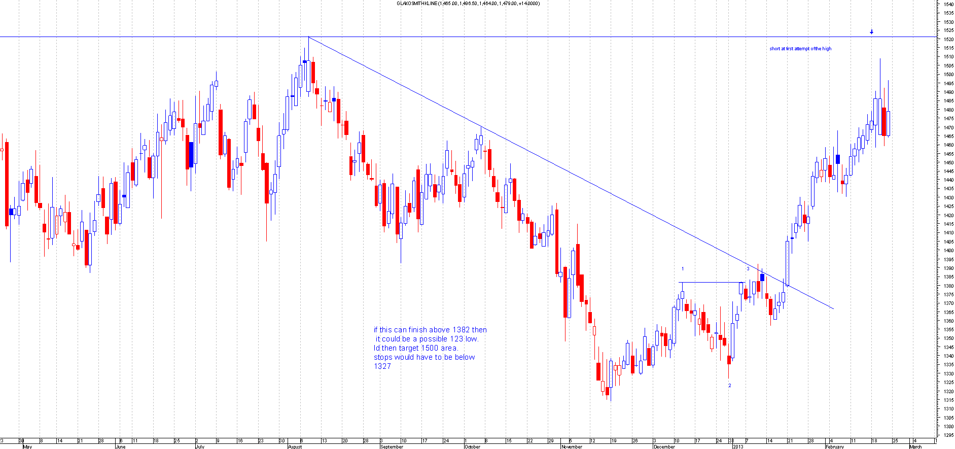Viewport: 955px width, 449px height.
Task: Select the 'short at first attempt' annotation
Action: [x=800, y=49]
